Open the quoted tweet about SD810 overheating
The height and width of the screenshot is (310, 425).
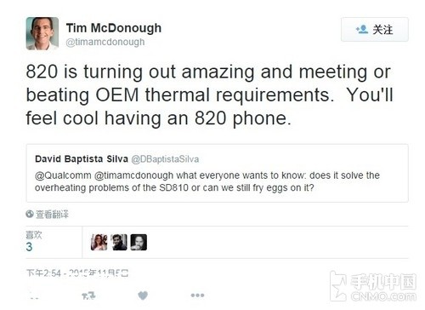click(x=218, y=173)
